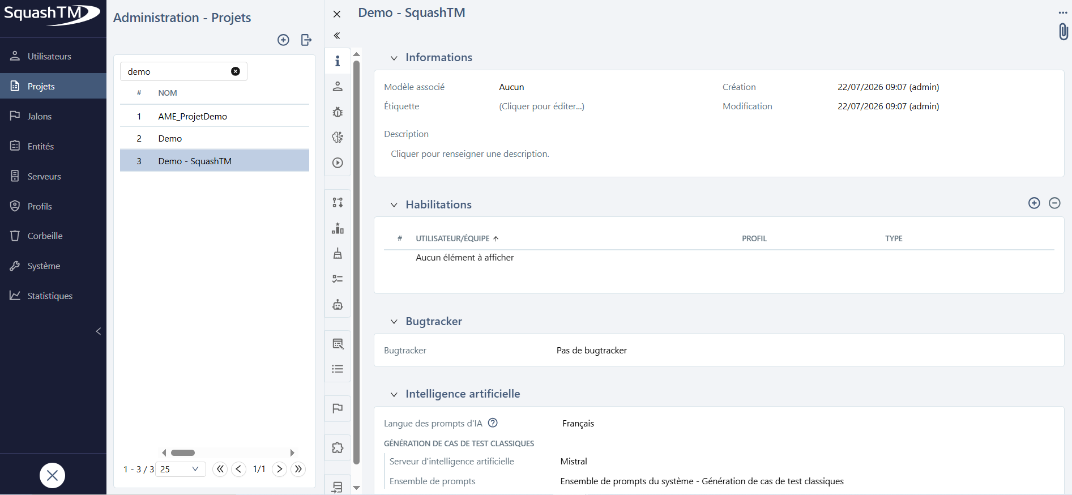1072x495 pixels.
Task: Click the flag milestones anchor icon
Action: tap(338, 408)
